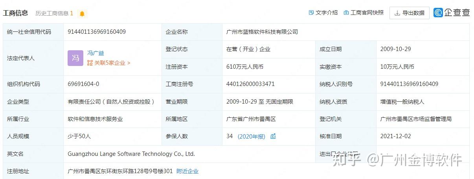Screen dimensions: 474x179
Task: Click the chart icon beside 2020年报
Action: click(273, 136)
